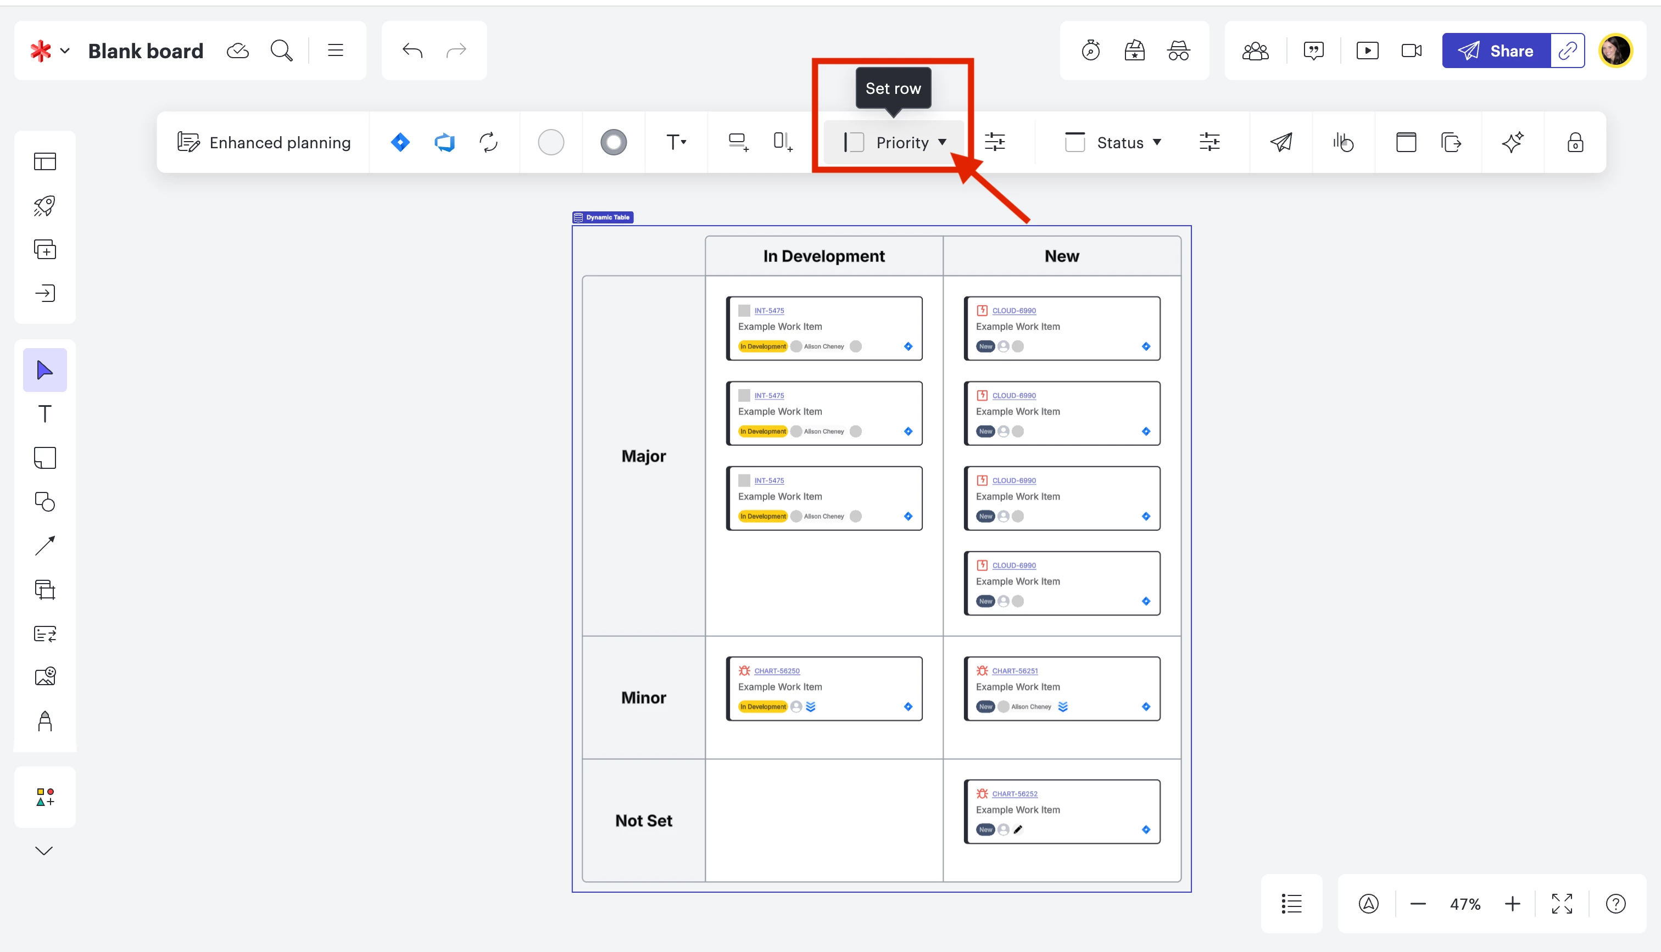Select the sticky note tool
Image resolution: width=1661 pixels, height=952 pixels.
[x=44, y=458]
